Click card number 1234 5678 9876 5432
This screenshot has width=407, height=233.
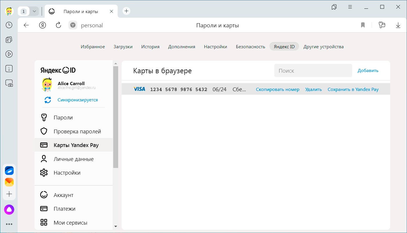[x=179, y=89]
